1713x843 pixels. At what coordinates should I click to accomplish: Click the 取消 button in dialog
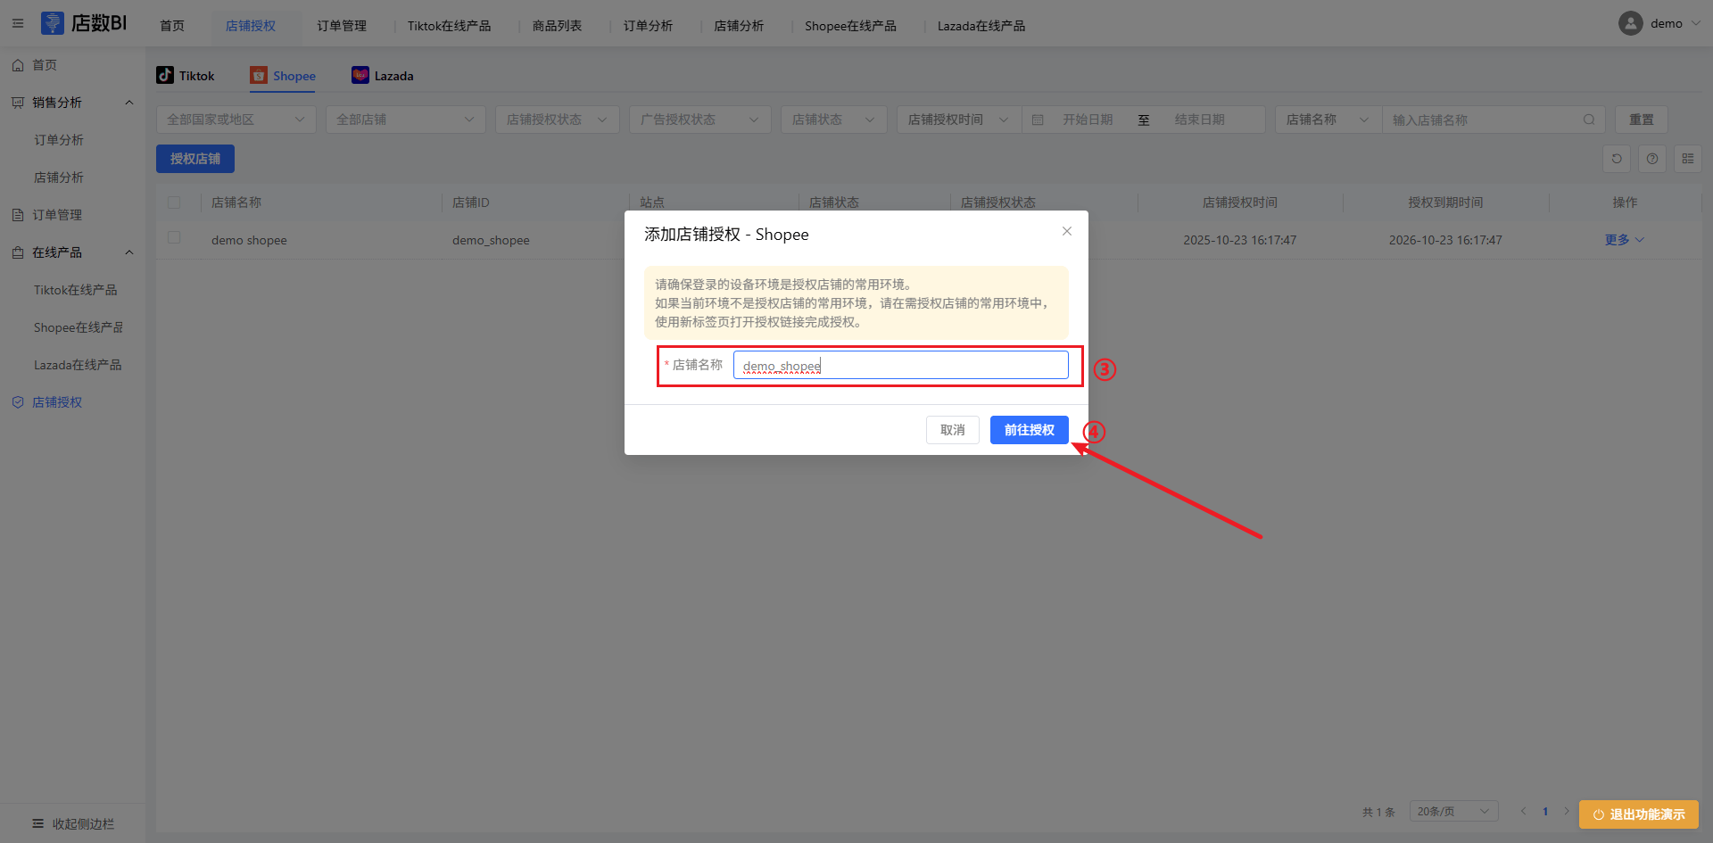coord(952,430)
